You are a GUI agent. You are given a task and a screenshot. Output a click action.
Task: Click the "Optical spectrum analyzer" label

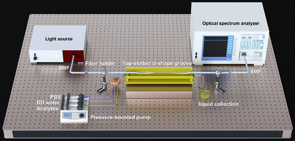(231, 23)
